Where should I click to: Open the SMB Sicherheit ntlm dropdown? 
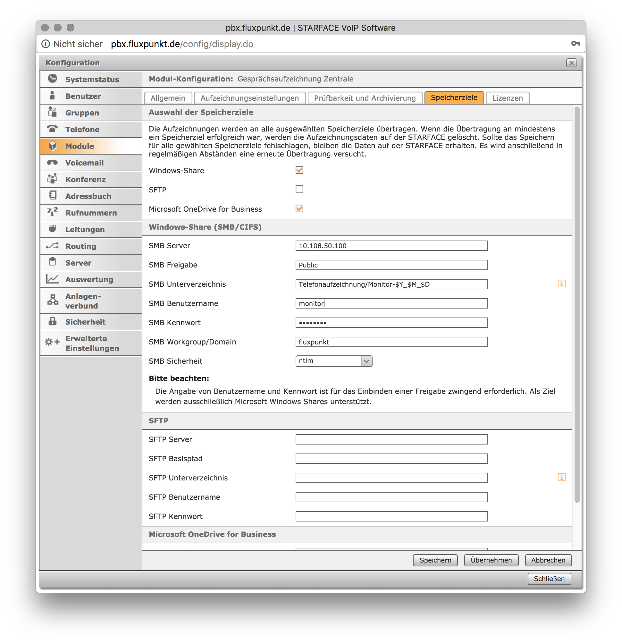click(334, 361)
